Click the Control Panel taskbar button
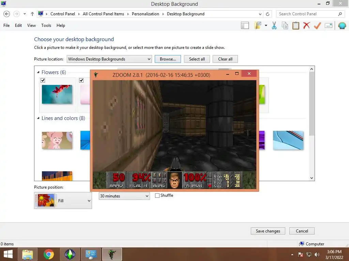Screen dimensions: 349x261 [x=91, y=254]
